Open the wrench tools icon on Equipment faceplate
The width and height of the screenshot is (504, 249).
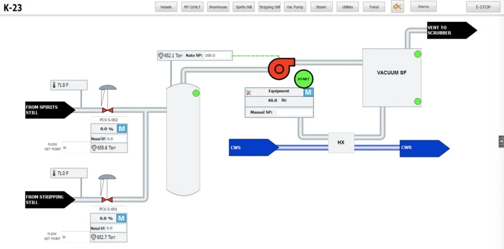coord(249,91)
